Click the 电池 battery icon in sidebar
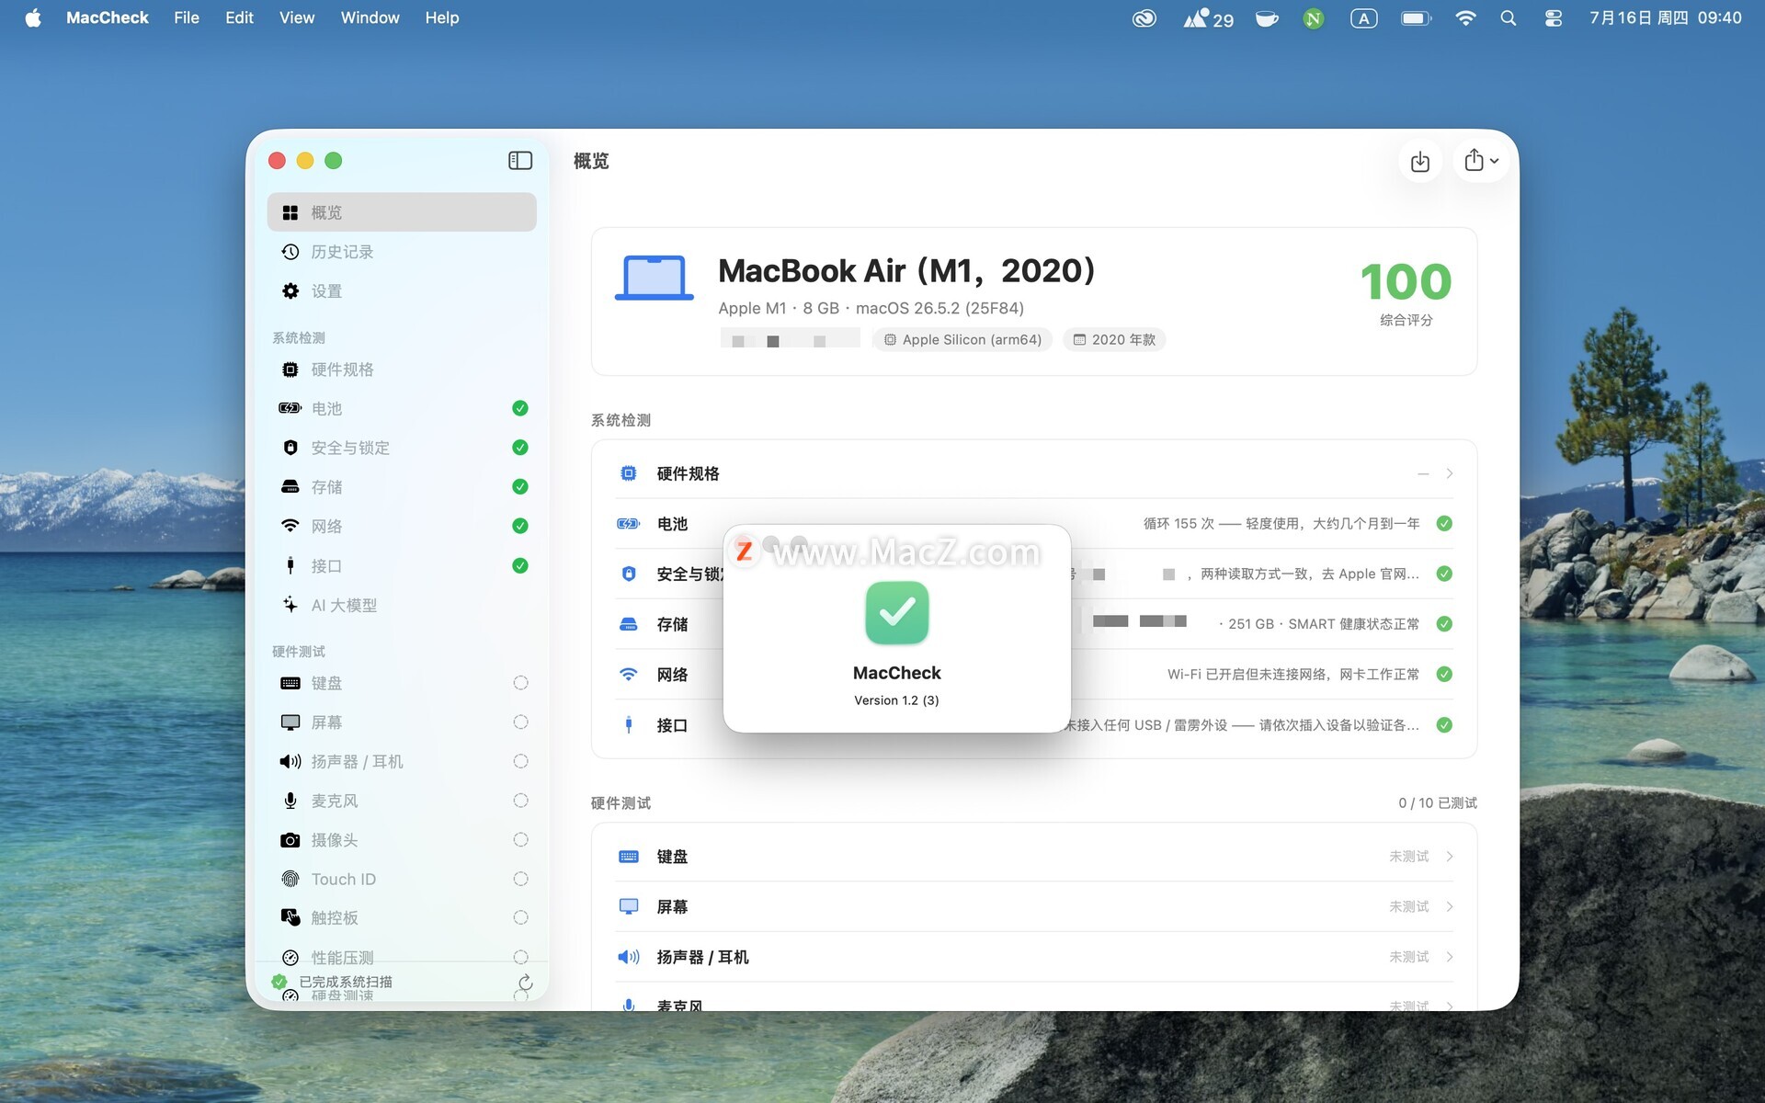The width and height of the screenshot is (1765, 1103). 290,408
